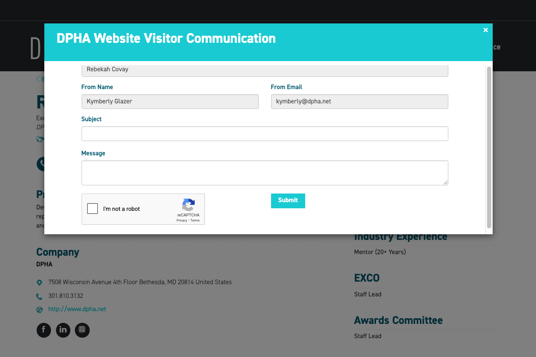Click the location pin icon beside the address
The image size is (536, 357).
point(39,283)
